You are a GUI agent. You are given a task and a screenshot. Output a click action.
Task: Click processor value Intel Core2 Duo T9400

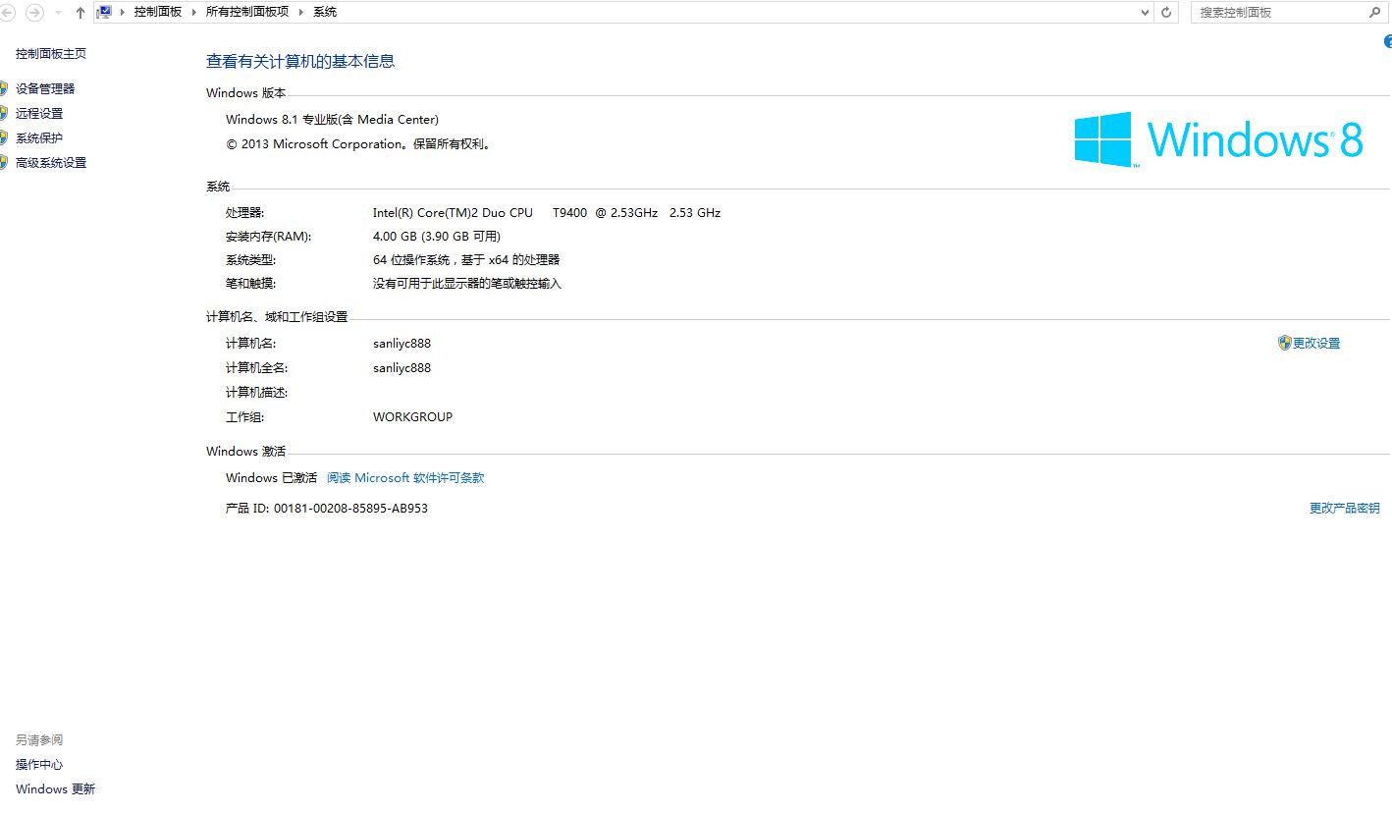[x=547, y=213]
